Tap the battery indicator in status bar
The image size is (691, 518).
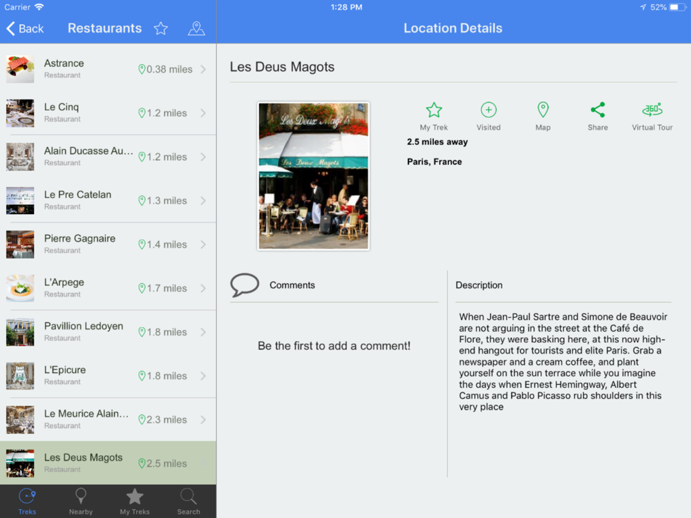[677, 7]
